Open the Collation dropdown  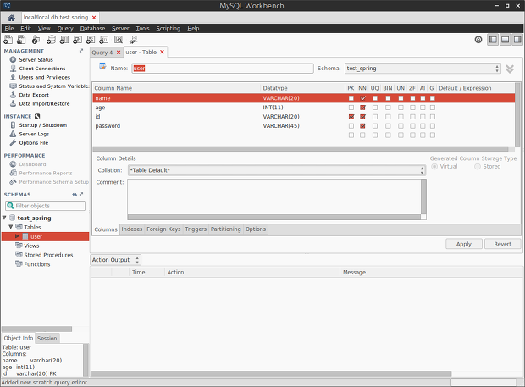[277, 170]
